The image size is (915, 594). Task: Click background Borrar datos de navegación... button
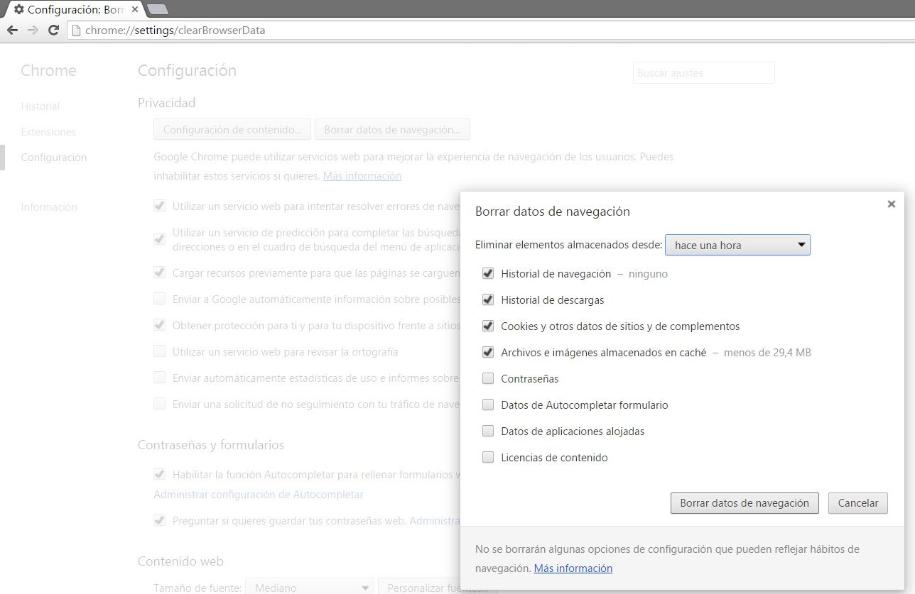[x=392, y=130]
